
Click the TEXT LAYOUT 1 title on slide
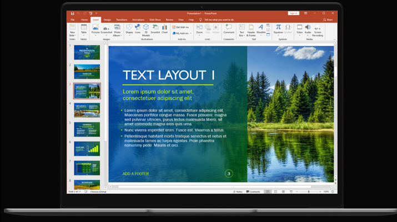(x=169, y=75)
